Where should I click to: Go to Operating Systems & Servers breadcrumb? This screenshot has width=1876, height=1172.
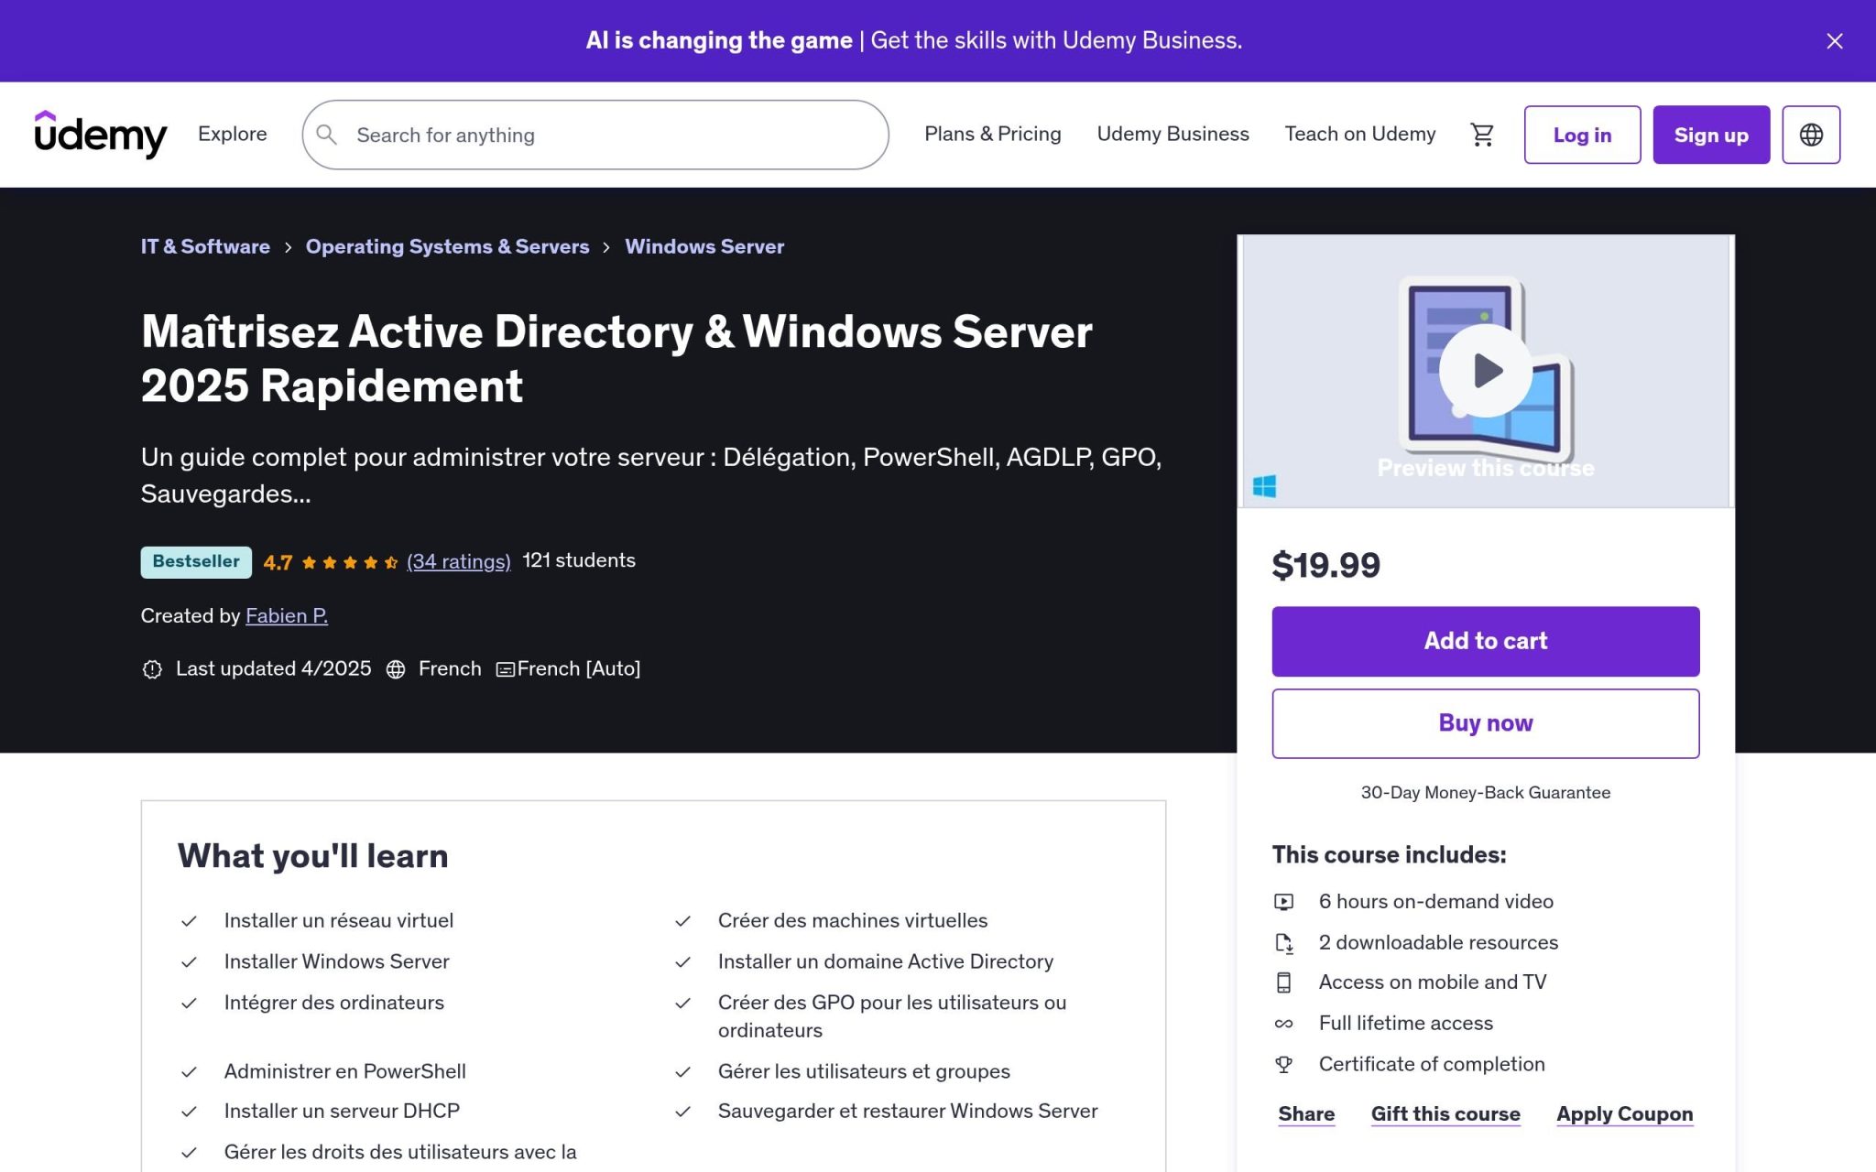pyautogui.click(x=447, y=246)
